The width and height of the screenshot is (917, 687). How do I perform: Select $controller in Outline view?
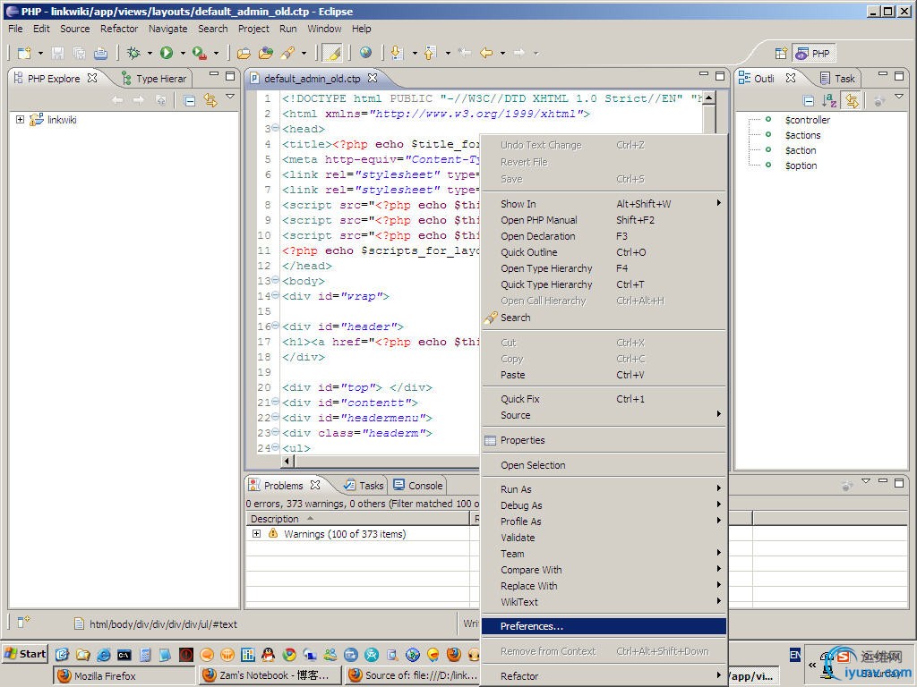pyautogui.click(x=807, y=120)
